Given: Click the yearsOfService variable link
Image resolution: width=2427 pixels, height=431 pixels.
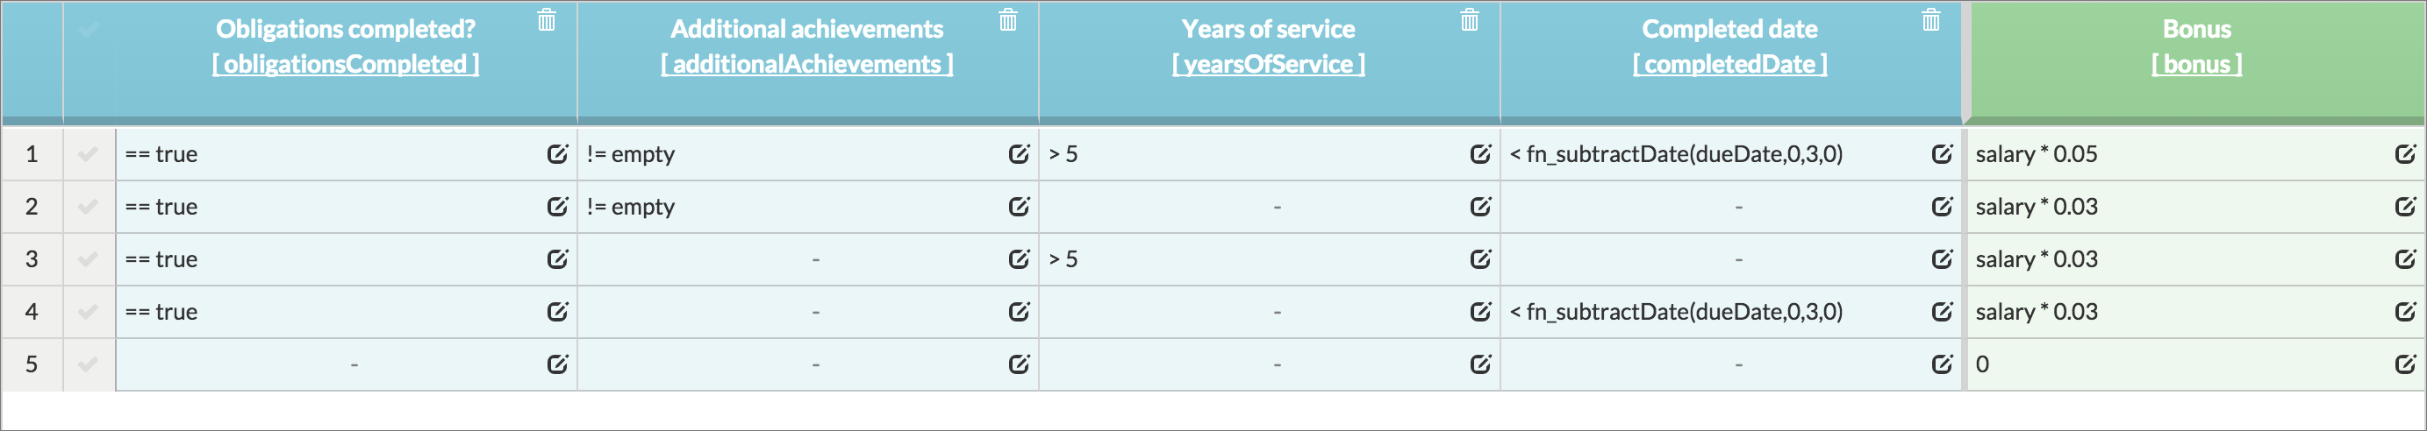Looking at the screenshot, I should tap(1268, 64).
